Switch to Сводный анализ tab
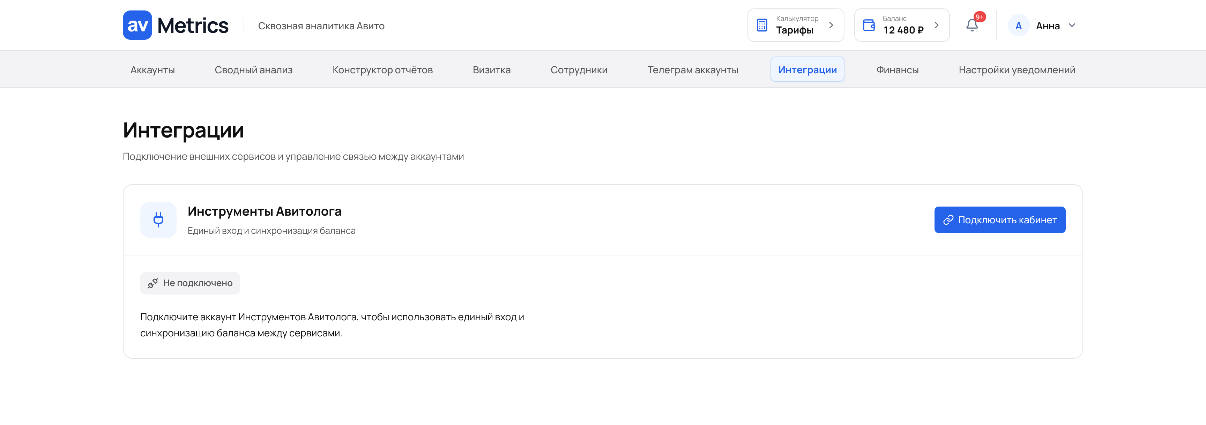 254,70
